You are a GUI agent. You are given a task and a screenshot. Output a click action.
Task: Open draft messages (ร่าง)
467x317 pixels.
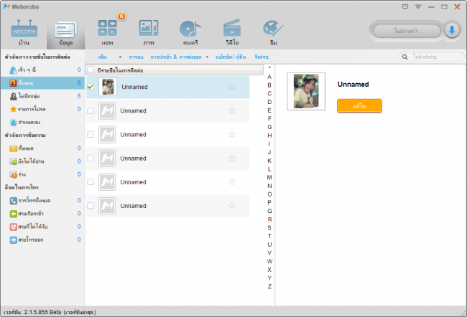click(x=42, y=174)
